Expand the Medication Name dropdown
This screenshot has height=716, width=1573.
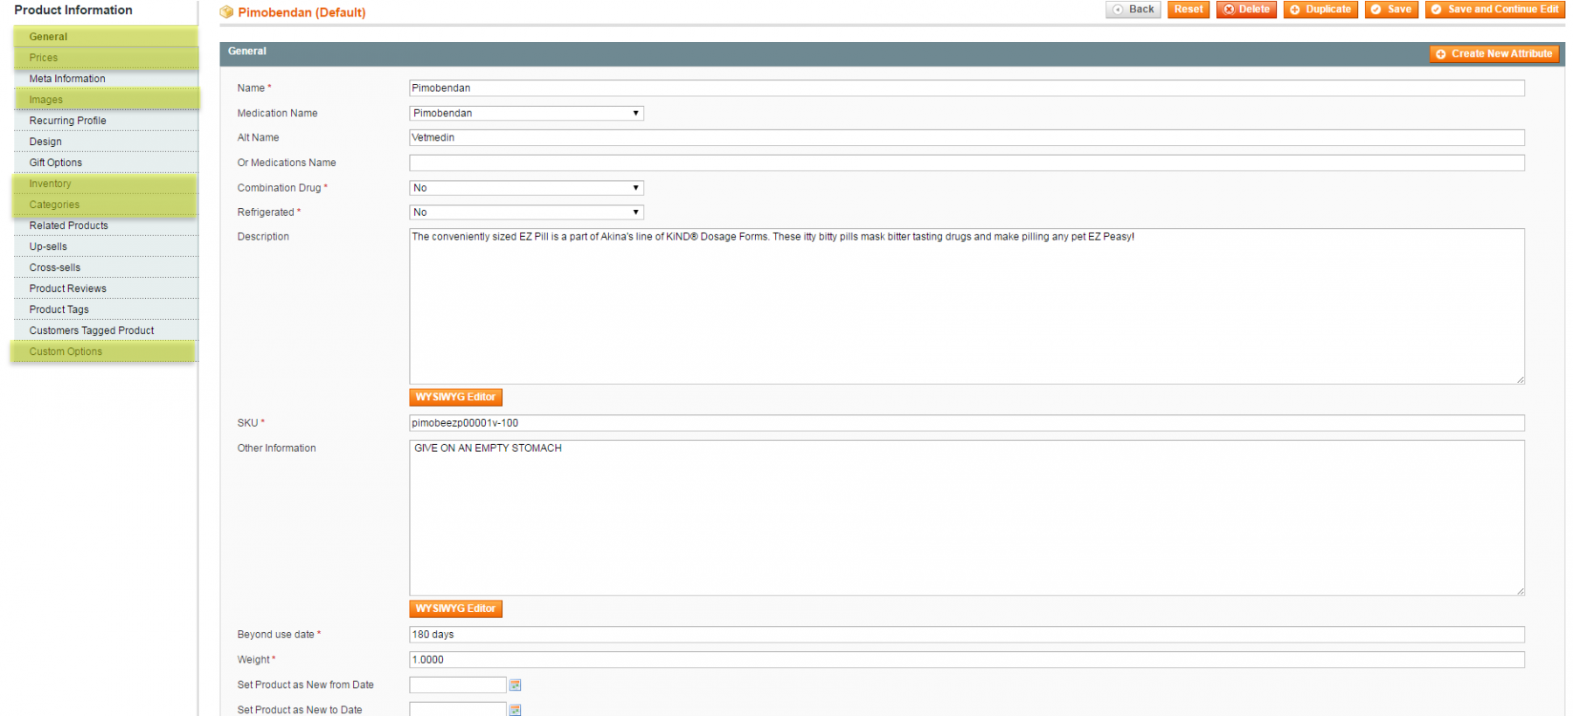[x=526, y=114]
